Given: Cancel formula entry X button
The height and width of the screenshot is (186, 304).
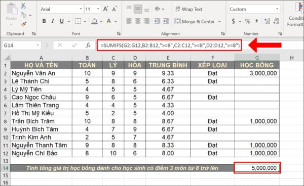Looking at the screenshot, I should (60, 45).
